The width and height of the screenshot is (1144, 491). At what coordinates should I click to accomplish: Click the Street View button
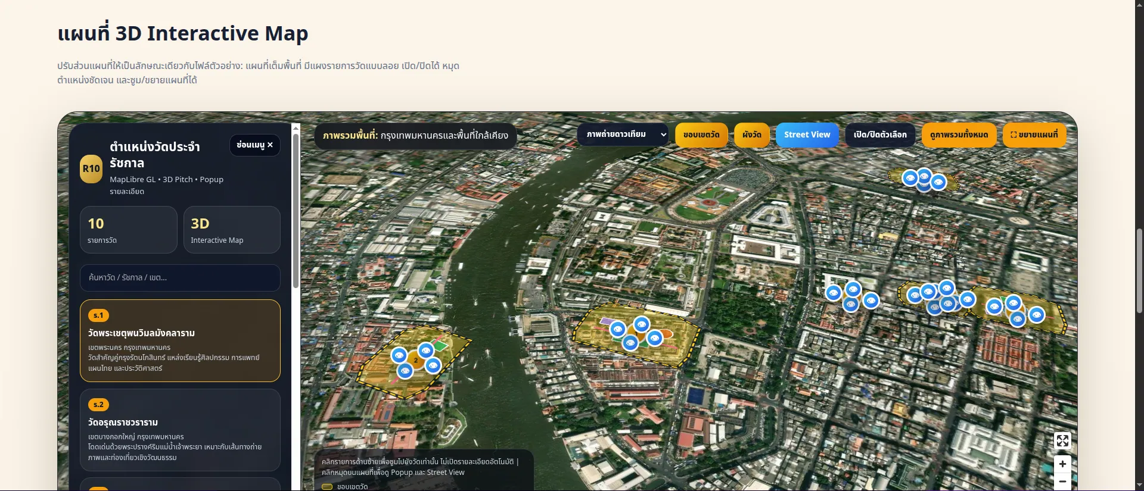(807, 135)
